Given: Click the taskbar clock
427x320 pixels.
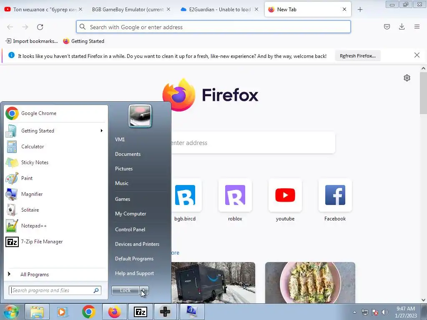Looking at the screenshot, I should (x=406, y=312).
